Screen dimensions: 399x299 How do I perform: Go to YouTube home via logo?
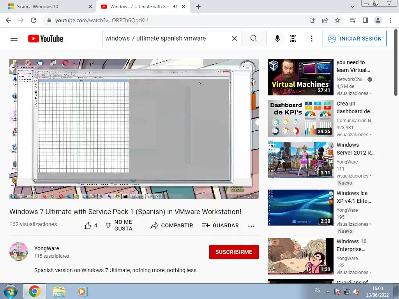46,39
